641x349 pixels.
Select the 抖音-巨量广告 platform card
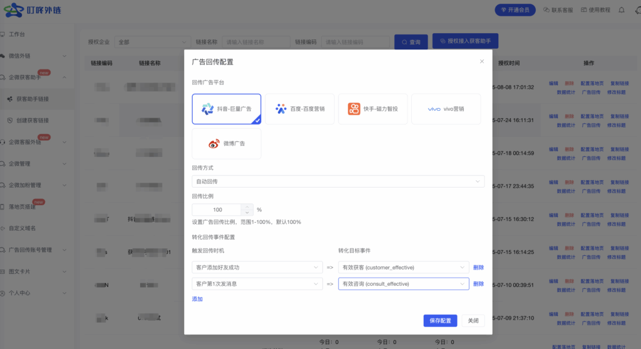point(227,109)
